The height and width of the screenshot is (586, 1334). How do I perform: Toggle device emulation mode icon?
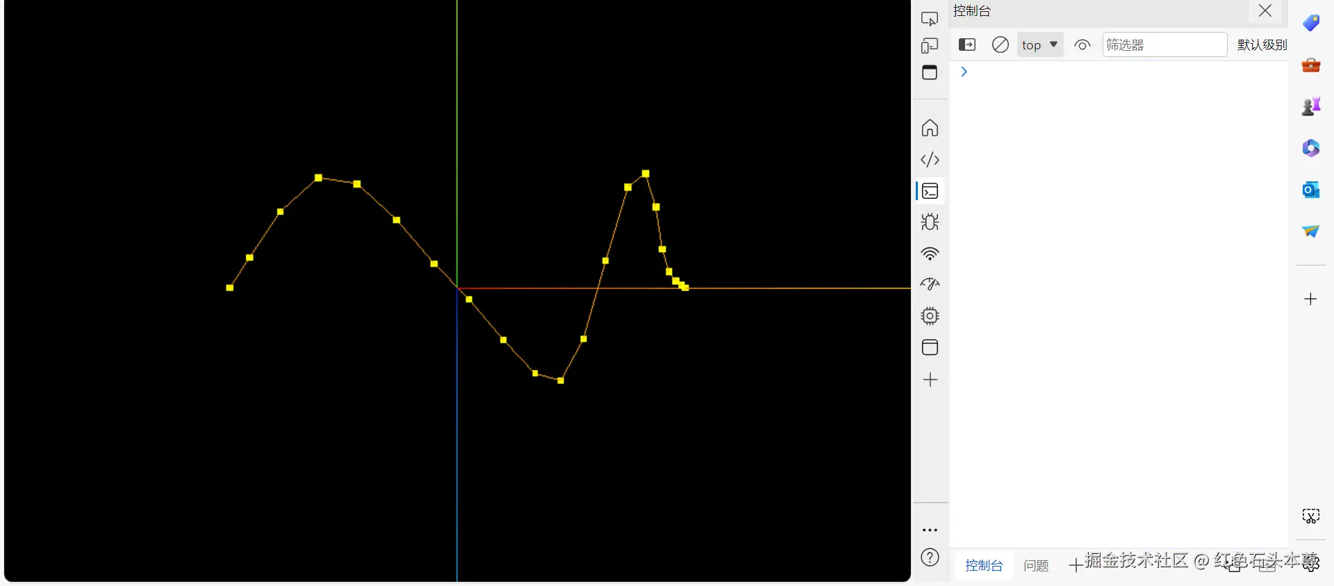[930, 46]
